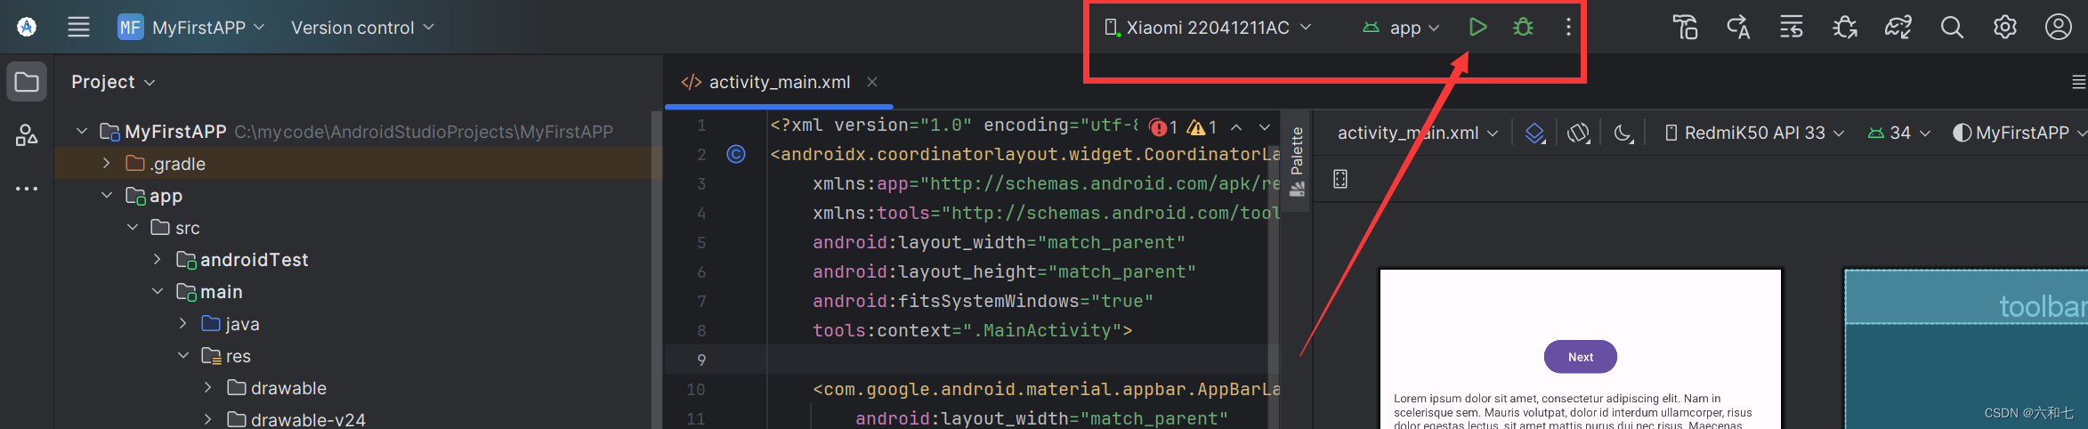Go to previous highlighted error up arrow

[x=1236, y=127]
